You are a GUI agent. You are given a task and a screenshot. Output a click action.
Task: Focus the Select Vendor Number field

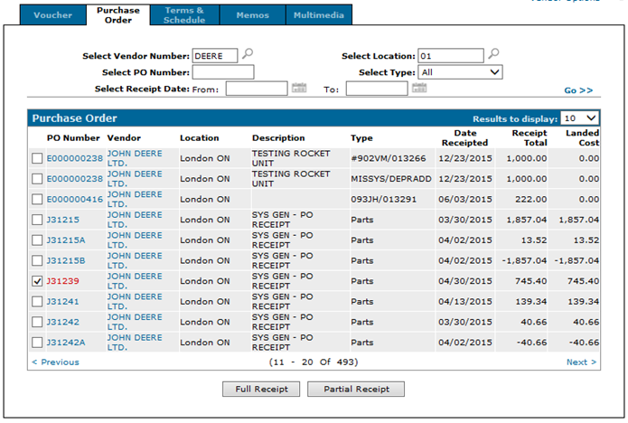tap(215, 56)
